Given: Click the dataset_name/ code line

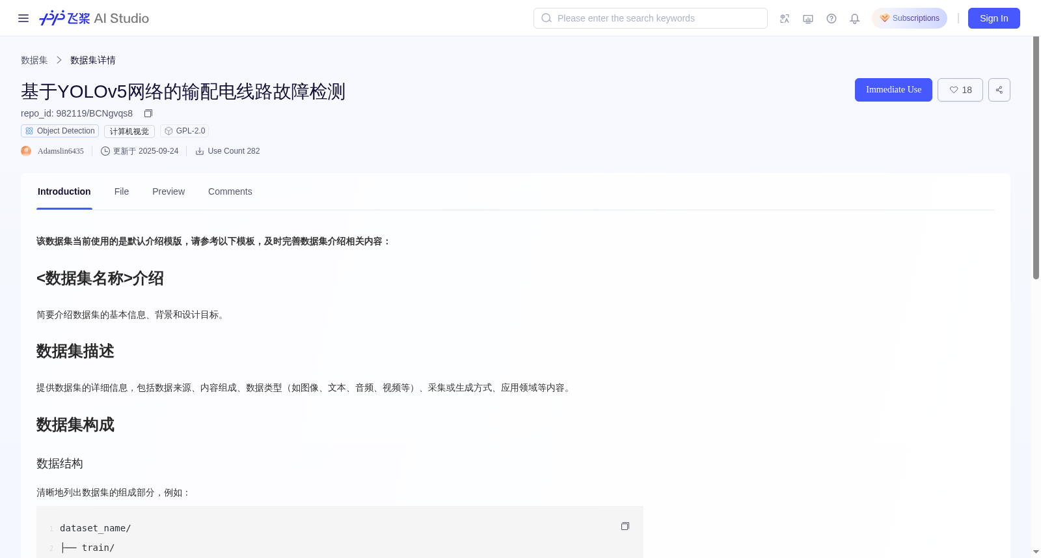Looking at the screenshot, I should point(96,528).
